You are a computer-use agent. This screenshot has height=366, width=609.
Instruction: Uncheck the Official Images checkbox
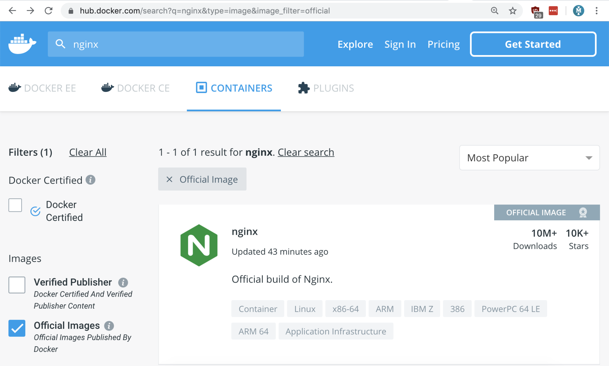coord(17,328)
